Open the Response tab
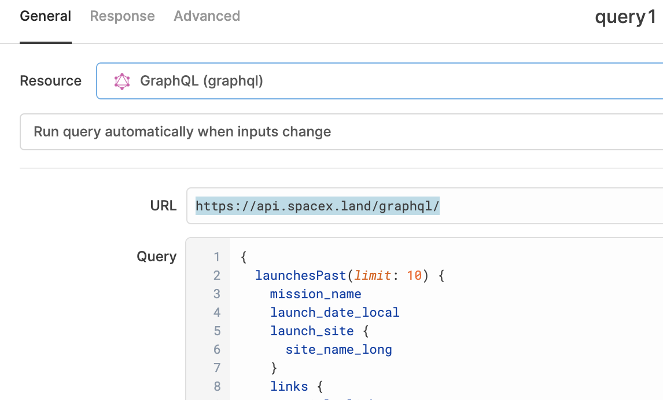This screenshot has height=400, width=663. pos(122,16)
